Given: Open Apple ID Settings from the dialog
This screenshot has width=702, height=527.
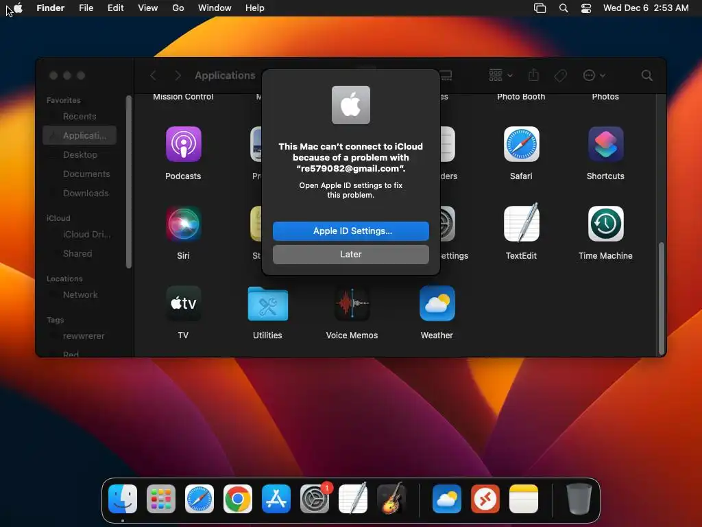Looking at the screenshot, I should (350, 231).
